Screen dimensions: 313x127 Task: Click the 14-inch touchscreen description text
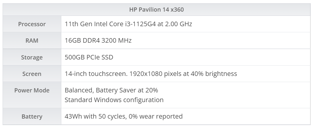151,74
